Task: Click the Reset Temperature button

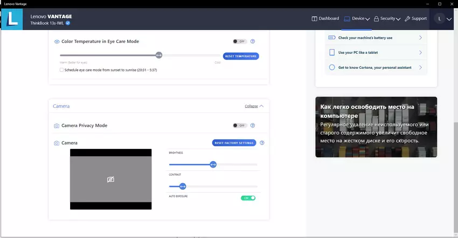Action: [241, 56]
